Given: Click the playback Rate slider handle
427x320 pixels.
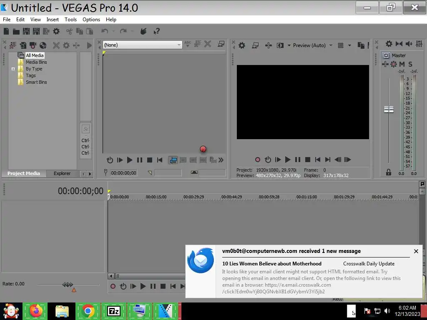Looking at the screenshot, I should (x=68, y=285).
